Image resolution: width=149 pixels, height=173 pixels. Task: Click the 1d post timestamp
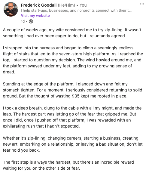(x=23, y=21)
